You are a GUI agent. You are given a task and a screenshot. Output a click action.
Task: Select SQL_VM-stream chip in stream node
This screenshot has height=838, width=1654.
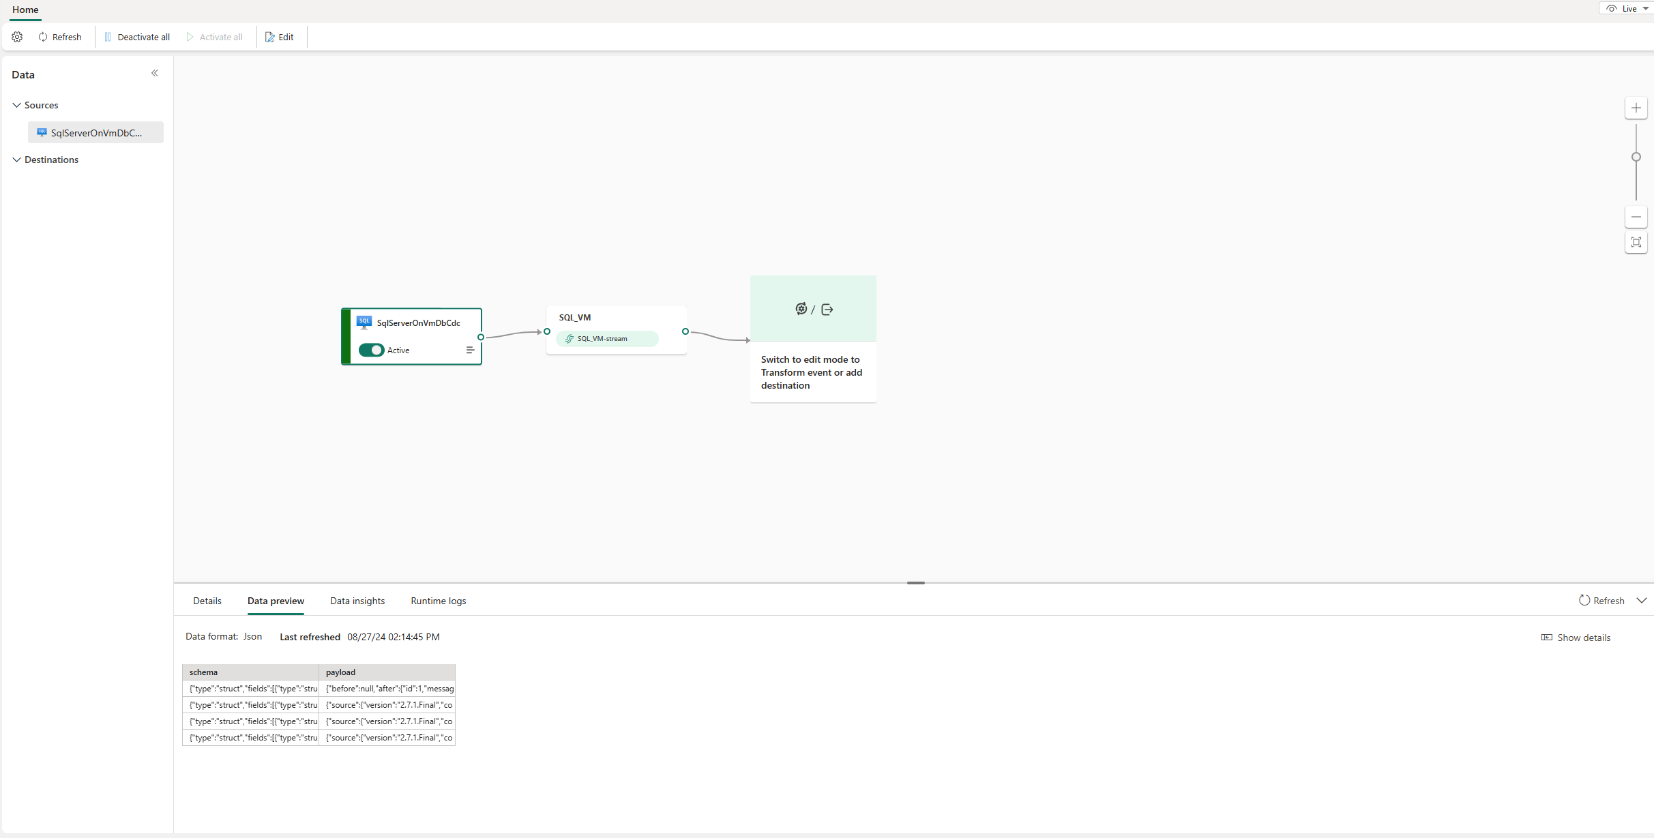pyautogui.click(x=606, y=339)
